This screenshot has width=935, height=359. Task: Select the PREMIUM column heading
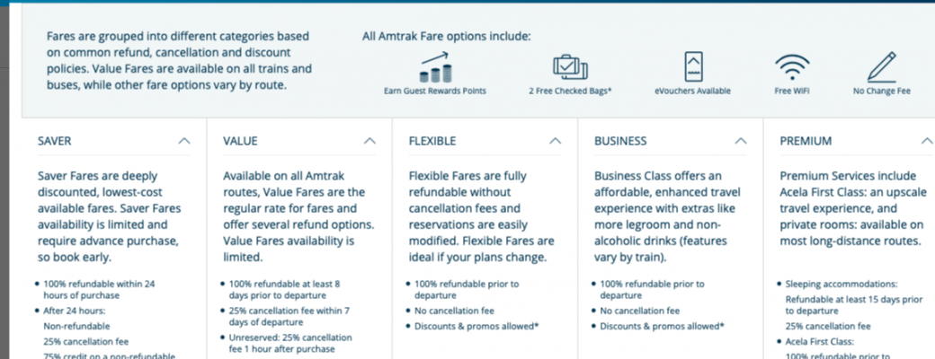(806, 141)
